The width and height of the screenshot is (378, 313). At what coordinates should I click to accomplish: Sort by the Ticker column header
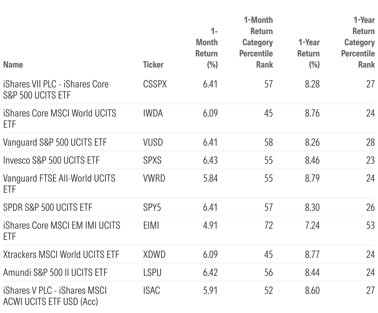click(153, 64)
